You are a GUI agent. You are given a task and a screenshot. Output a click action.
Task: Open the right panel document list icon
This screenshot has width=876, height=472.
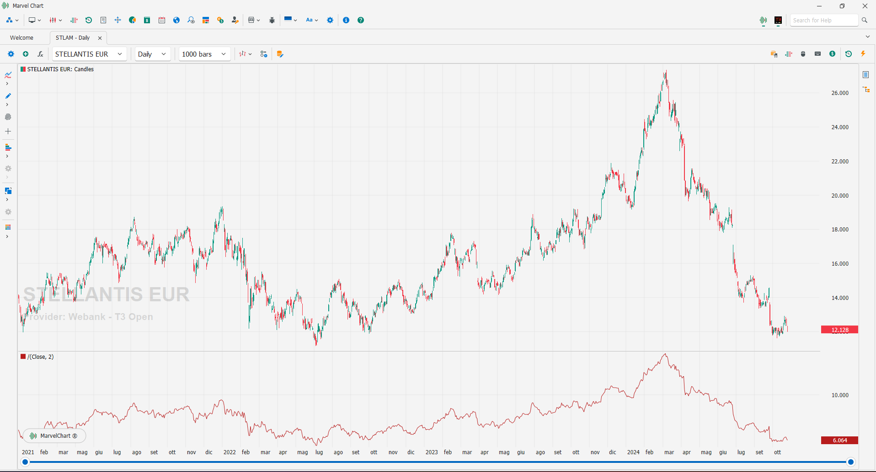tap(866, 74)
